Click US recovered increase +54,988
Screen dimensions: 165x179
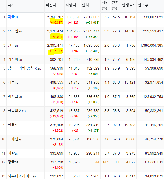(93, 23)
